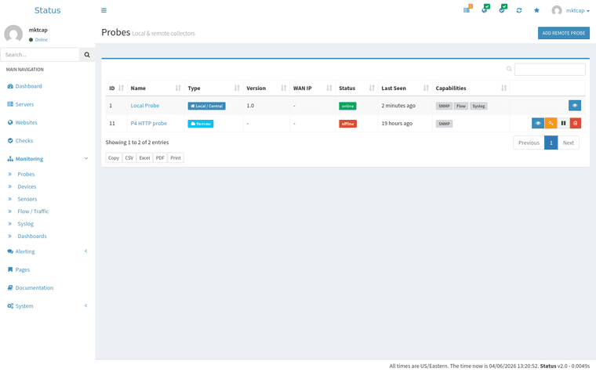The width and height of the screenshot is (596, 372).
Task: Focus the table filter search field
Action: coord(550,70)
